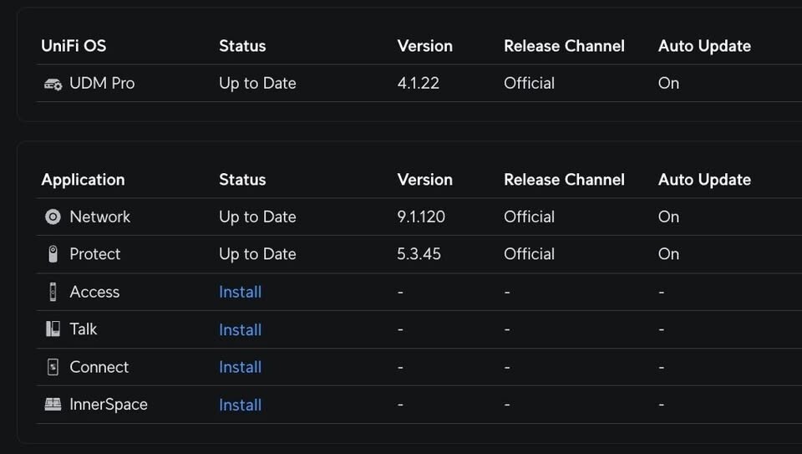
Task: Click UDM Pro Up to Date status
Action: point(257,83)
